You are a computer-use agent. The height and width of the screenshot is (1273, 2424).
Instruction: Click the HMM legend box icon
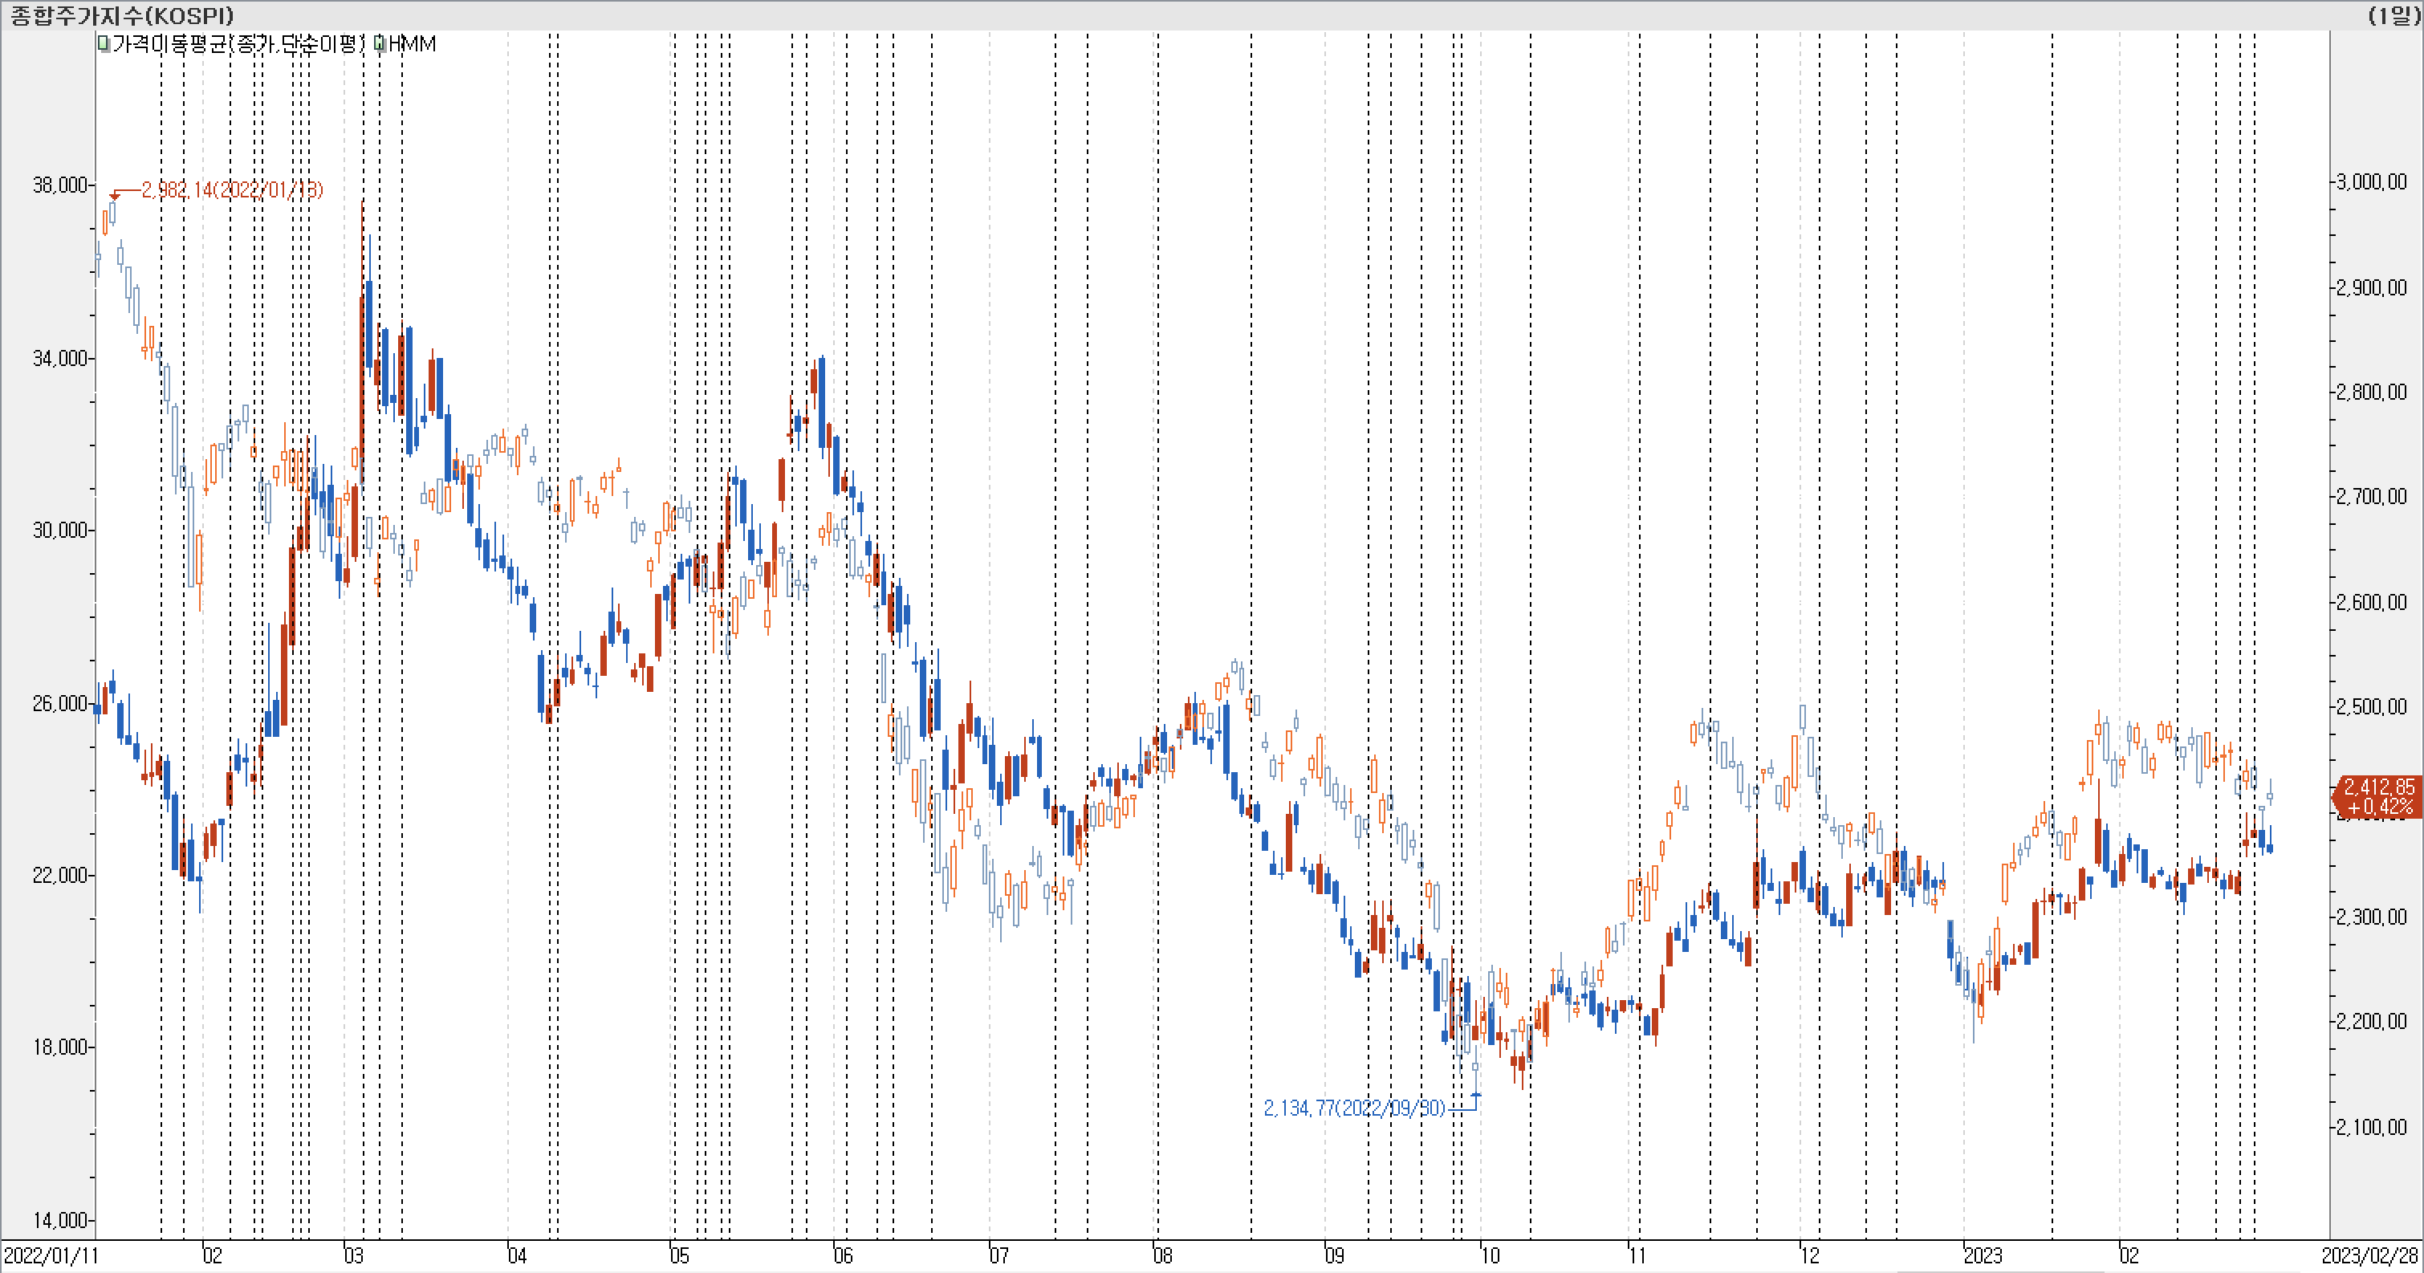coord(379,43)
